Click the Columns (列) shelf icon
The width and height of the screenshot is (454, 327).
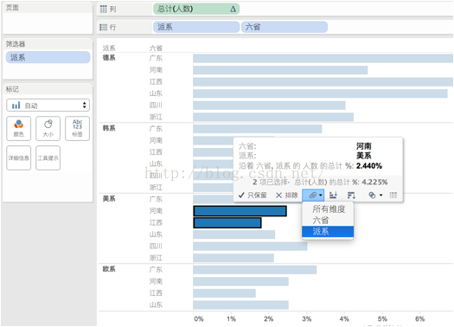click(104, 10)
